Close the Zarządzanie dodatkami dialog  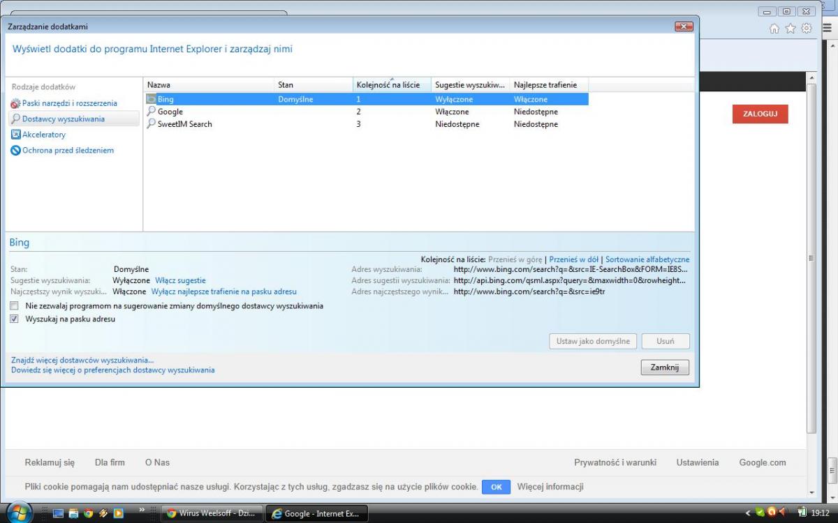[x=683, y=26]
